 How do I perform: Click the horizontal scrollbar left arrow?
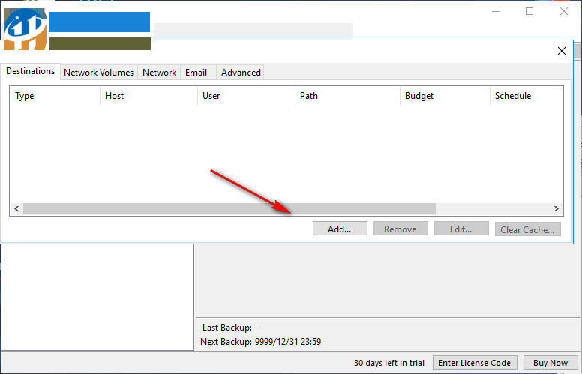16,208
